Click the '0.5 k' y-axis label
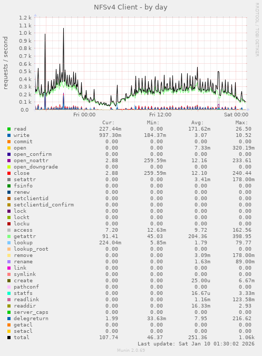This screenshot has height=356, width=262. pos(25,72)
